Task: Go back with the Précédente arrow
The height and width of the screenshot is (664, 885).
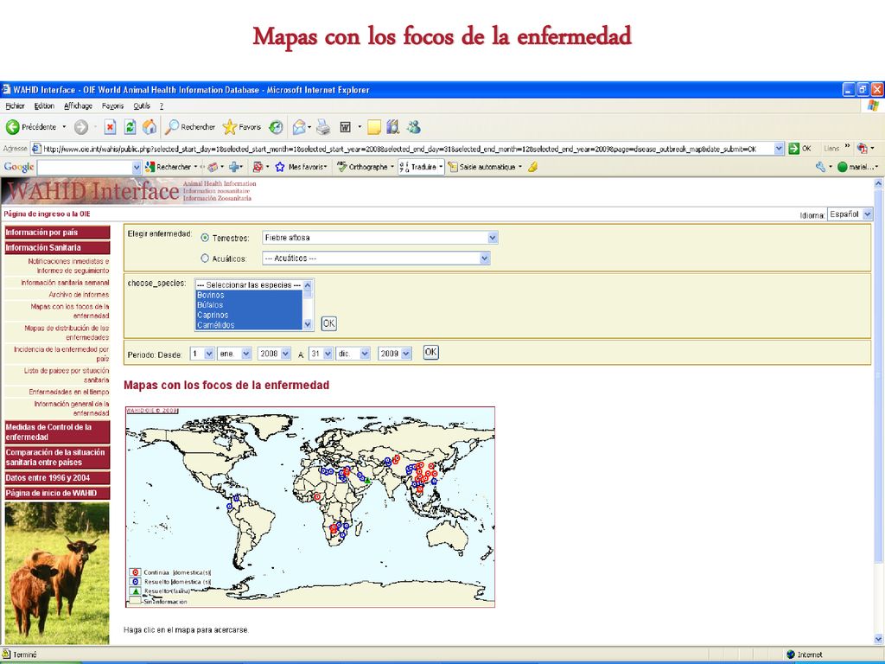Action: (32, 128)
